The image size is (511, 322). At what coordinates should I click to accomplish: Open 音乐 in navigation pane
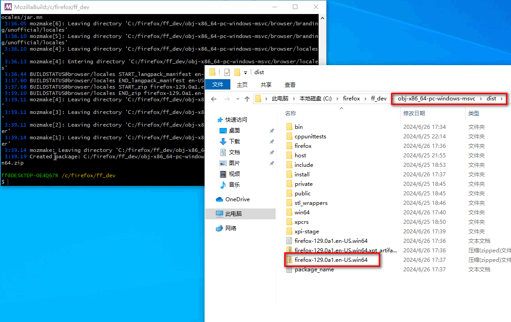pos(234,185)
